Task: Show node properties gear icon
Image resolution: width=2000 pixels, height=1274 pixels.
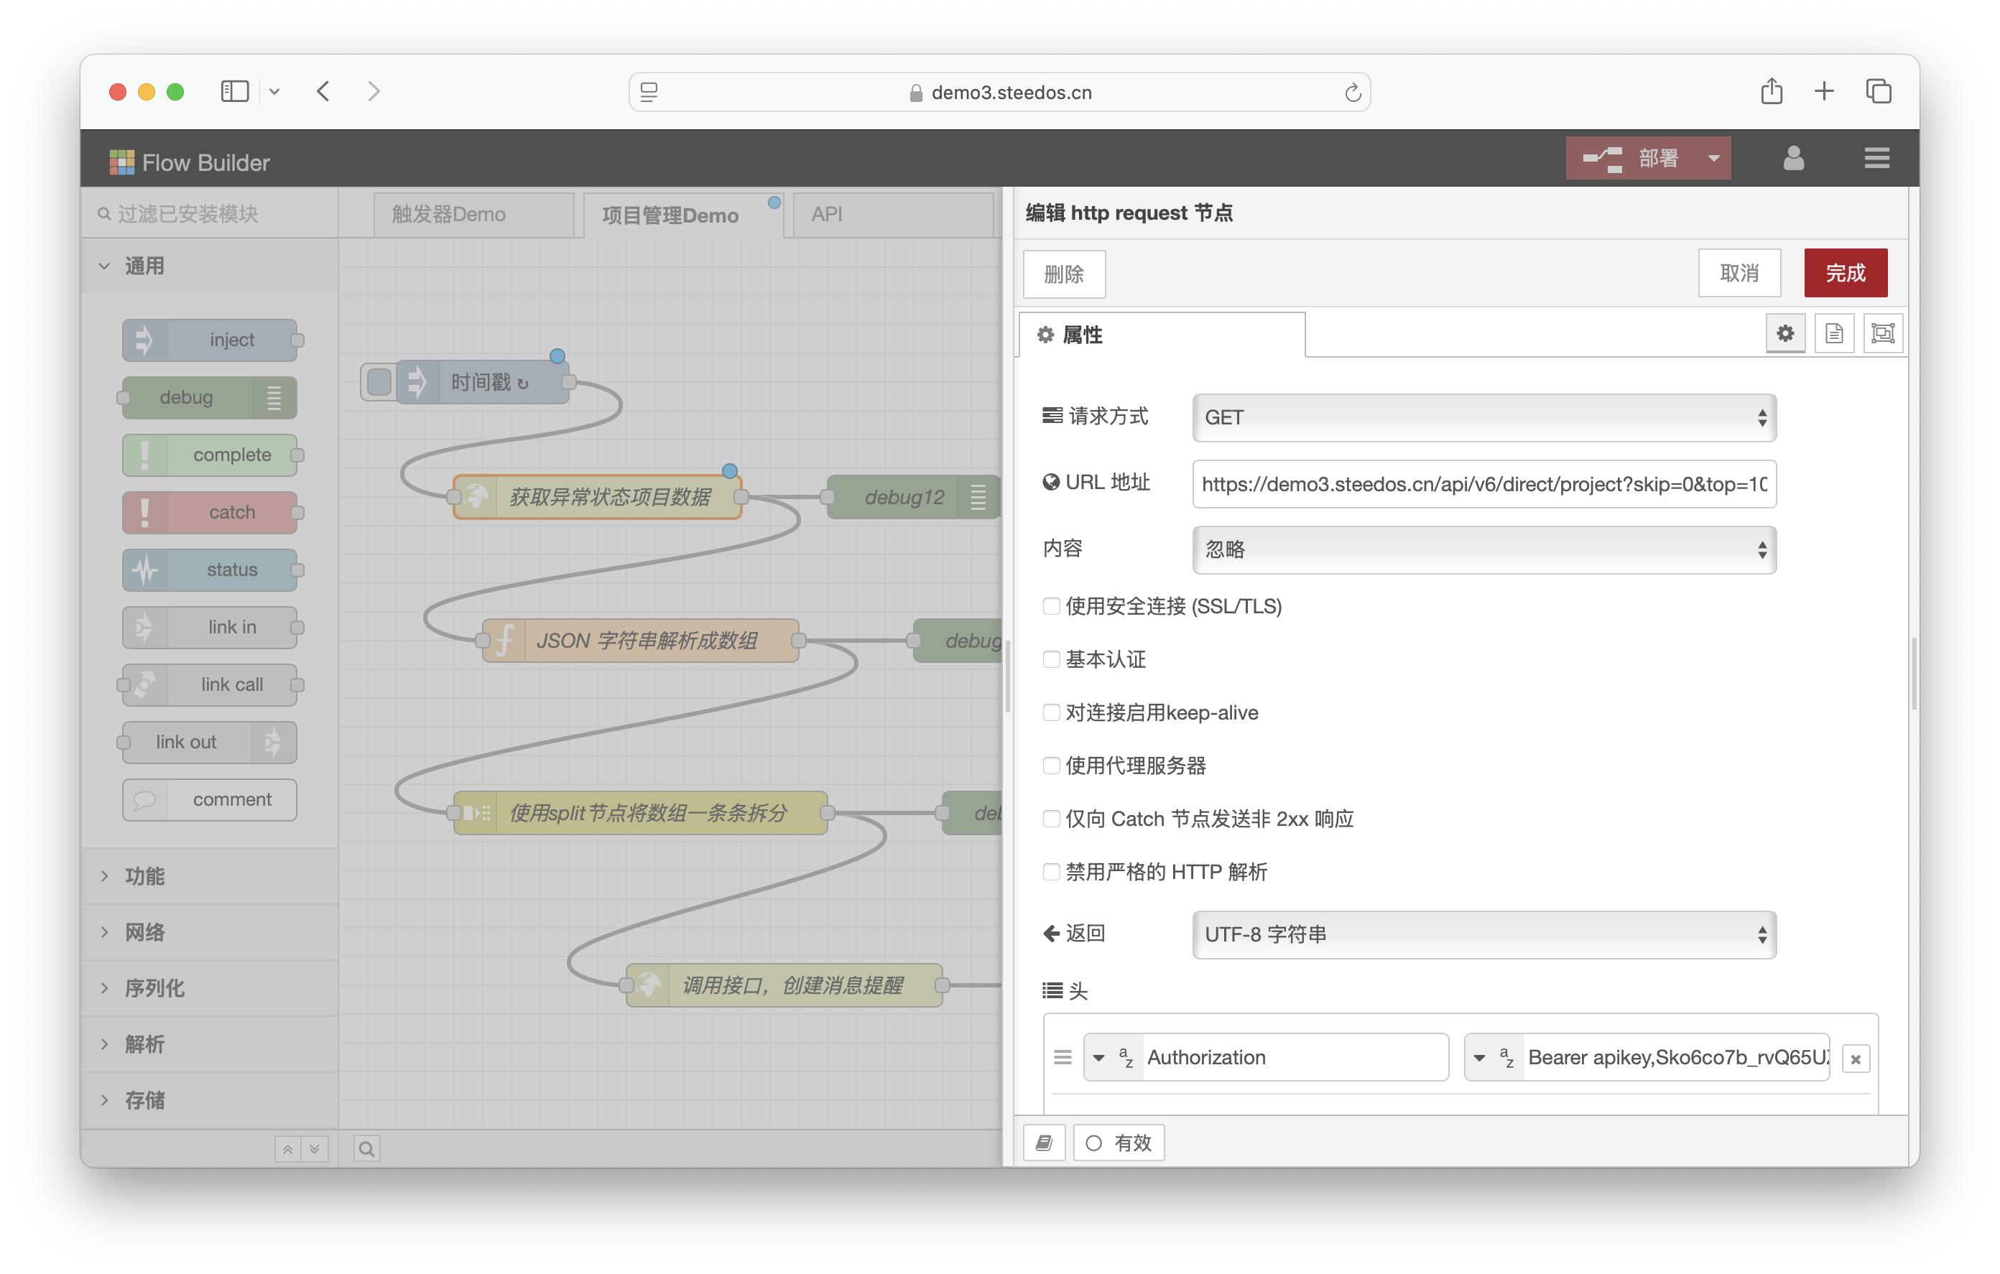Action: 1785,334
